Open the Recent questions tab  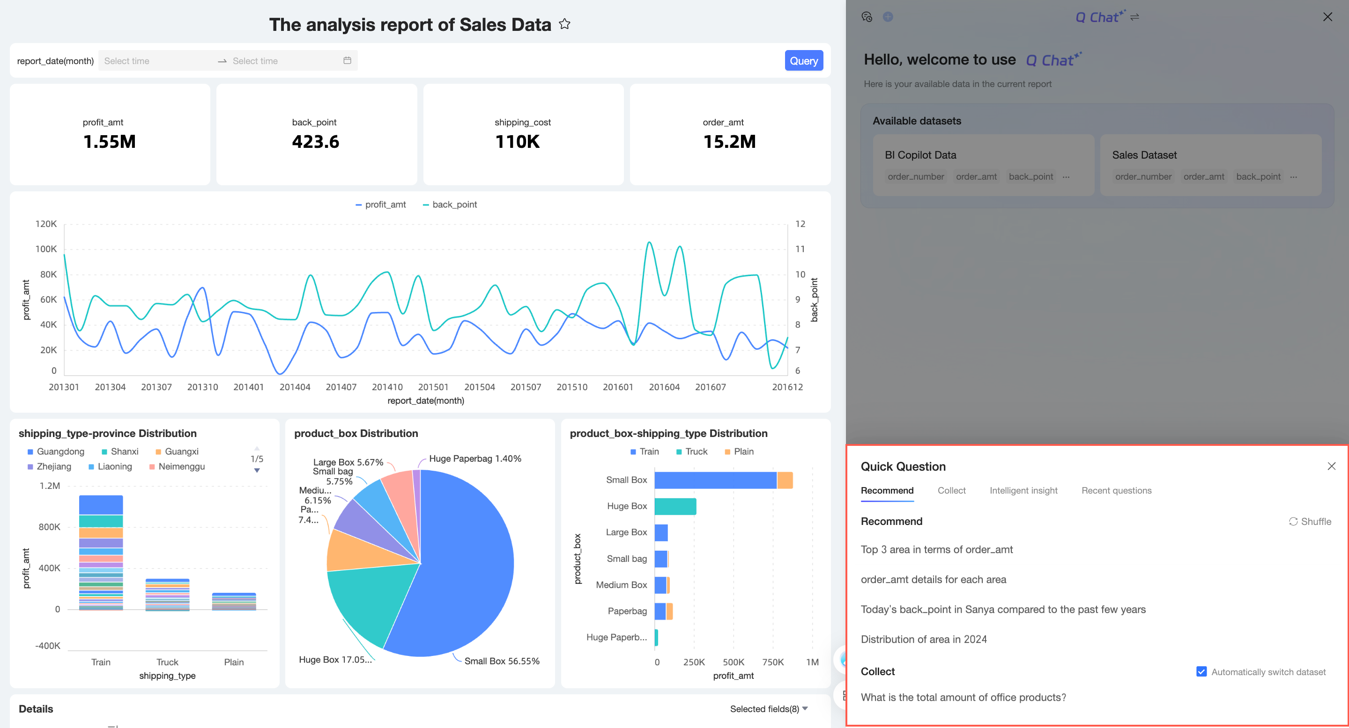coord(1117,491)
